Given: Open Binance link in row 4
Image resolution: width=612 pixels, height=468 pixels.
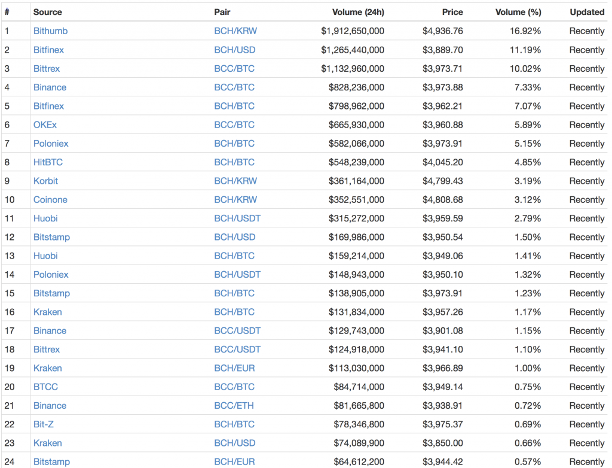Looking at the screenshot, I should click(50, 87).
